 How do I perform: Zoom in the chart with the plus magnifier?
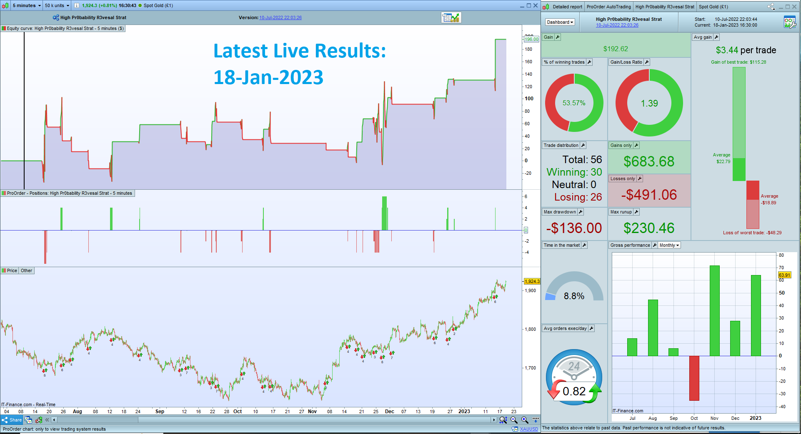tap(525, 420)
